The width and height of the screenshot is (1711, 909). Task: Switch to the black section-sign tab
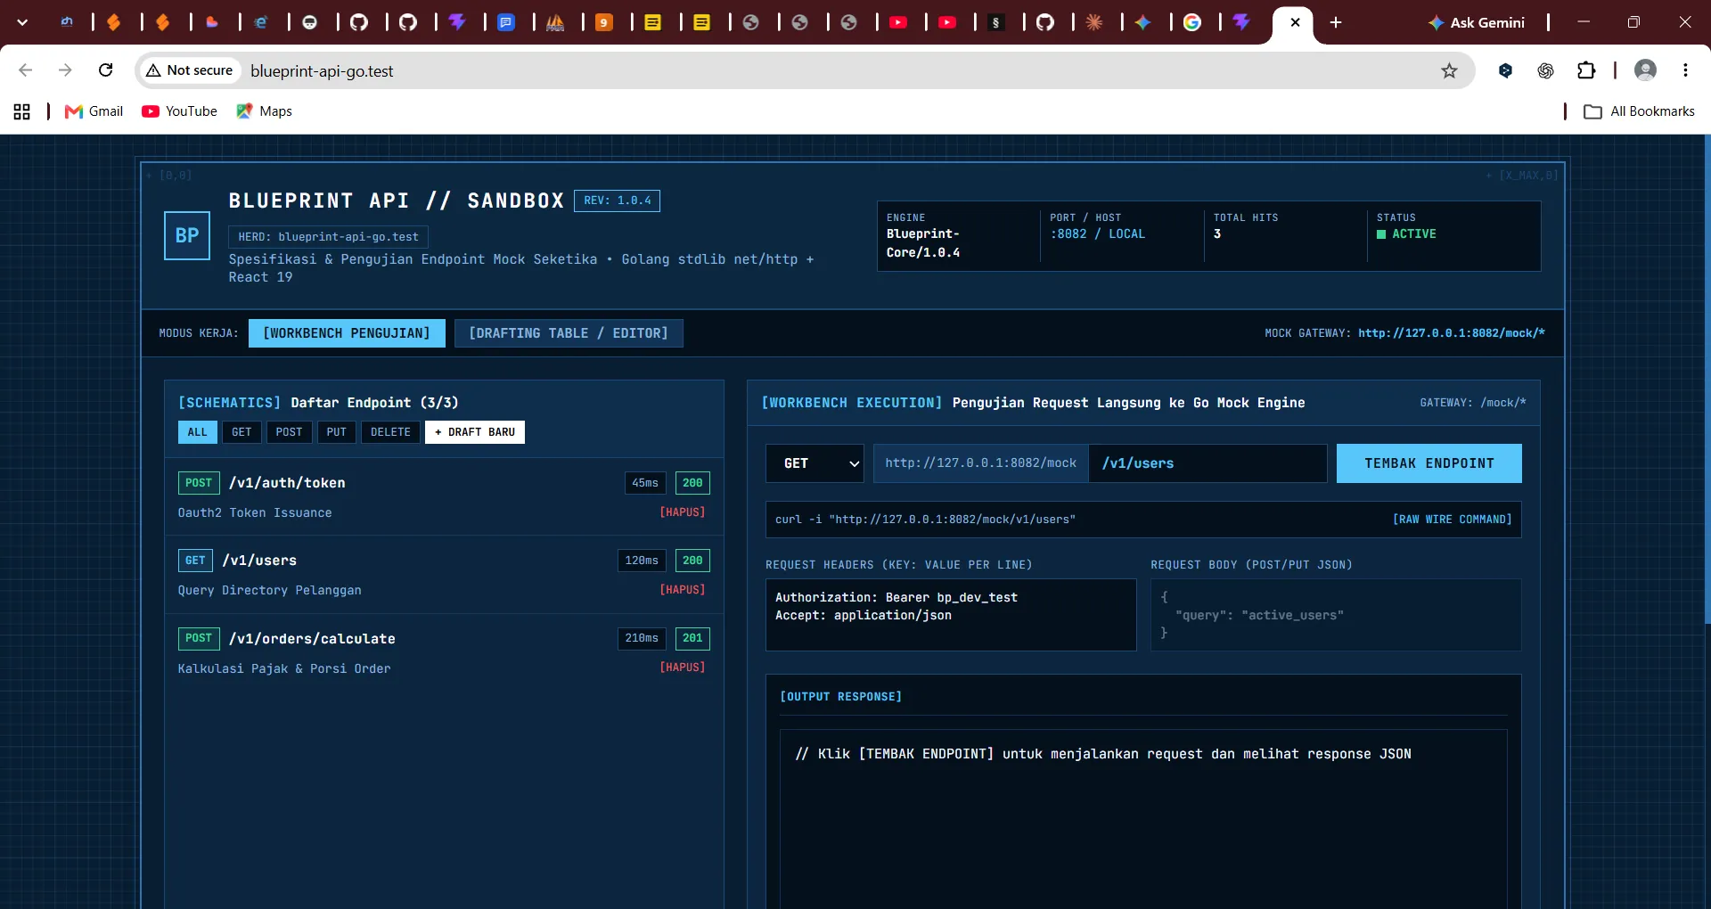coord(996,22)
